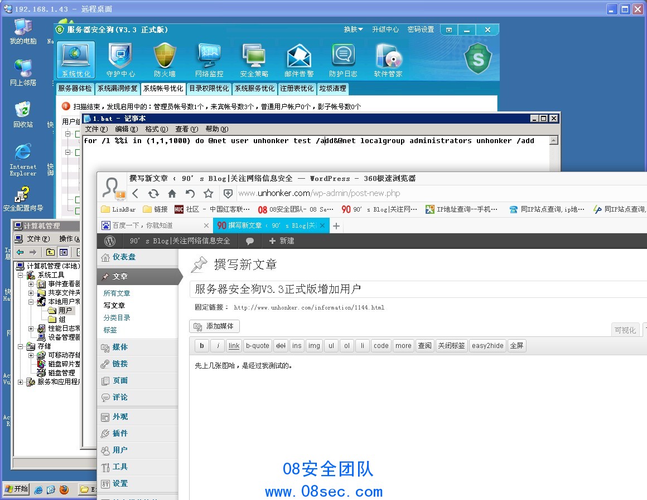
Task: Open the 换肤 skin dropdown
Action: pos(353,30)
